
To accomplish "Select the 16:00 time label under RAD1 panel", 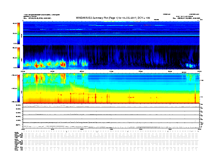I will (x=140, y=71).
